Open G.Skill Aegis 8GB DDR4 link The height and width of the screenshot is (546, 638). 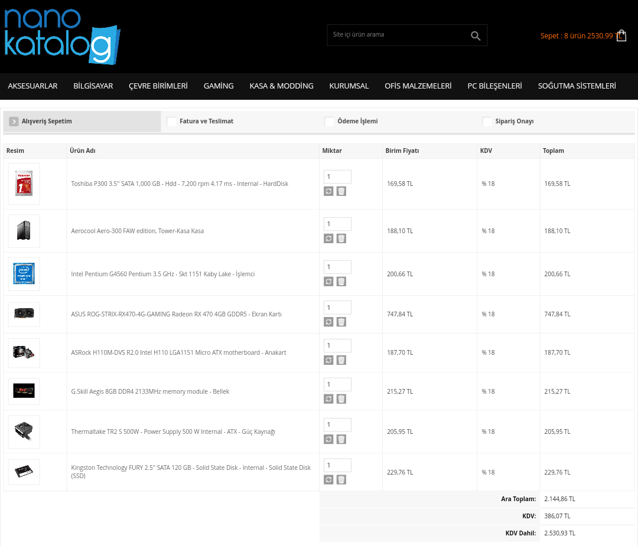tap(150, 391)
